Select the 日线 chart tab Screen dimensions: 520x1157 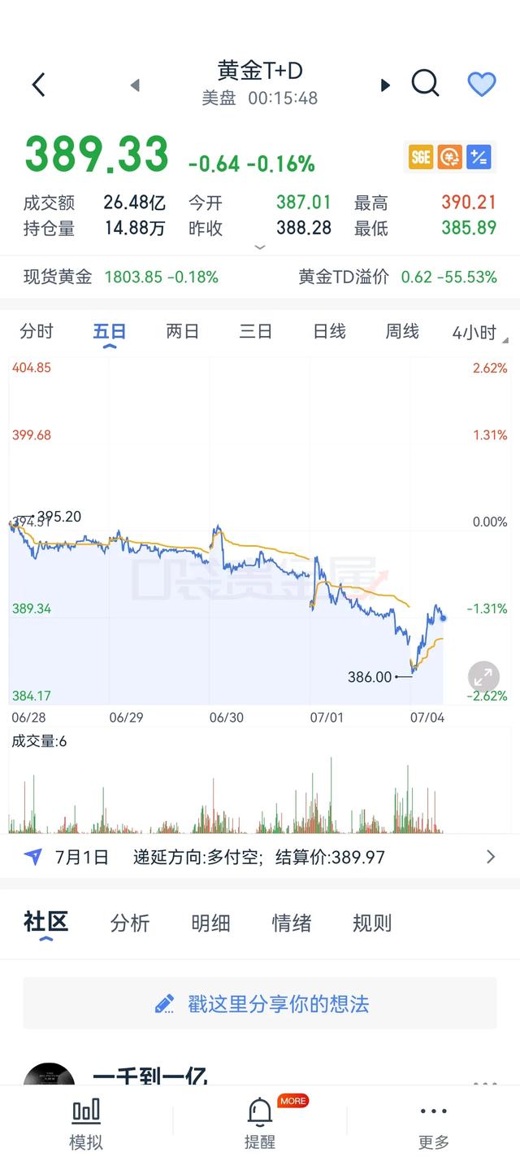pyautogui.click(x=329, y=332)
